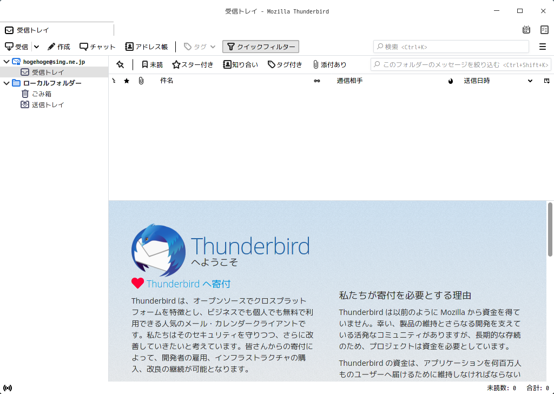Open the dropdown arrow next to 受信

click(36, 47)
